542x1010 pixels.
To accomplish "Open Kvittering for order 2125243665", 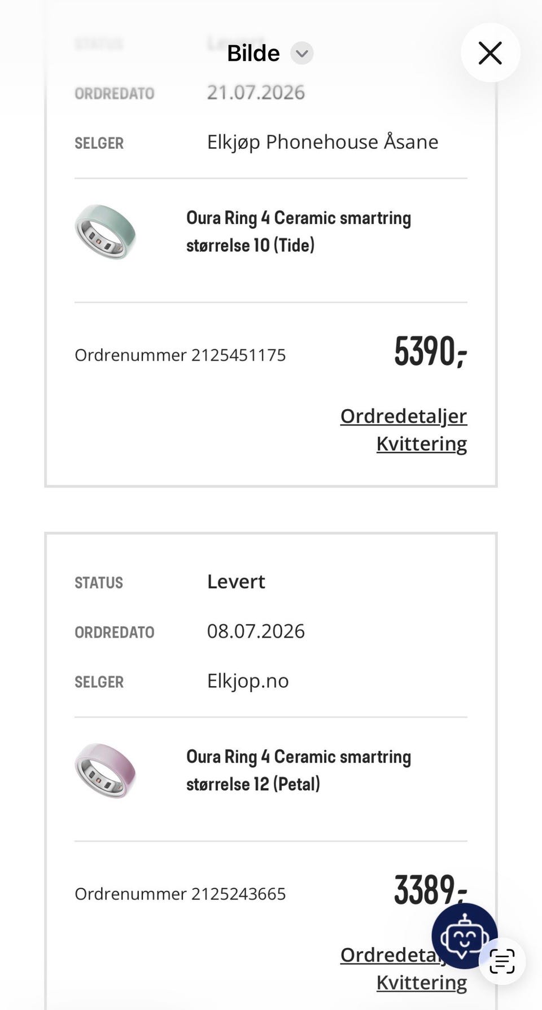I will click(422, 983).
